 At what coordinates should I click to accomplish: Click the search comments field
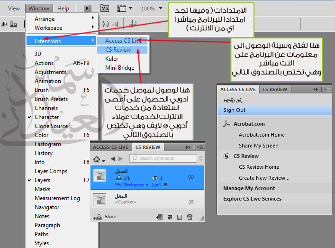(163, 158)
